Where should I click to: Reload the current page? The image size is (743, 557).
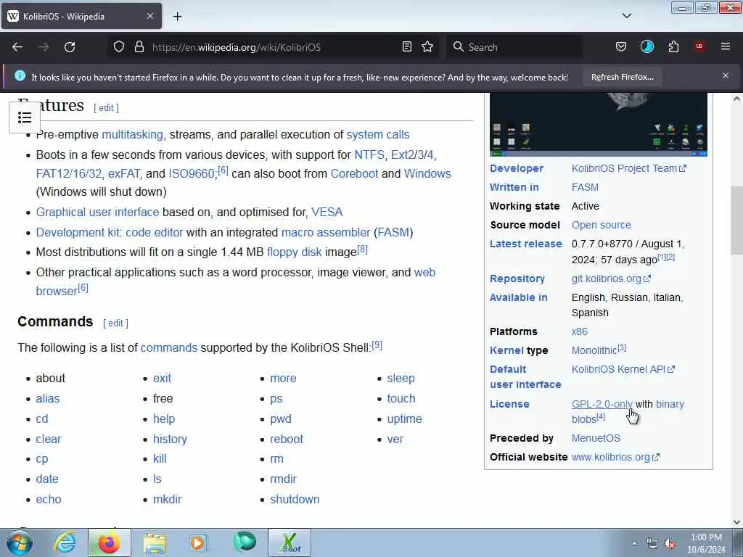point(70,47)
